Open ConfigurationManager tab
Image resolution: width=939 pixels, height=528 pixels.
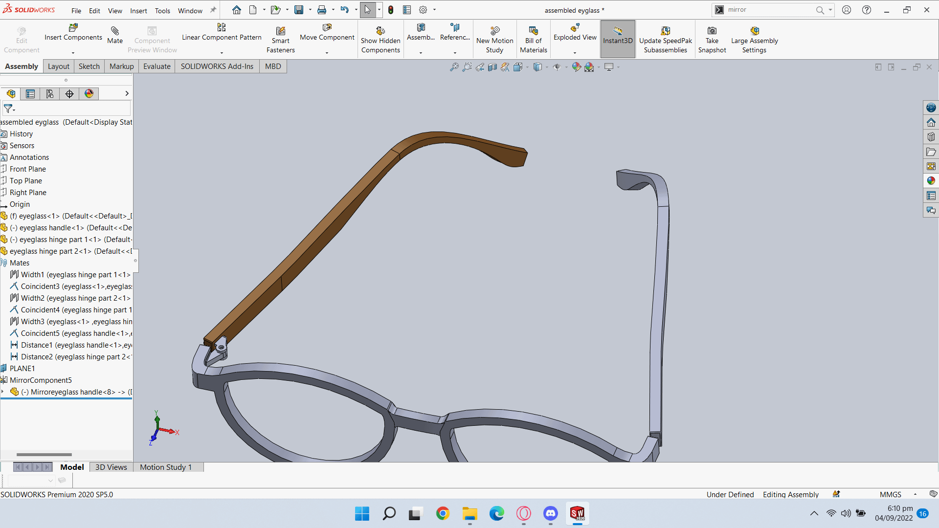(x=50, y=94)
